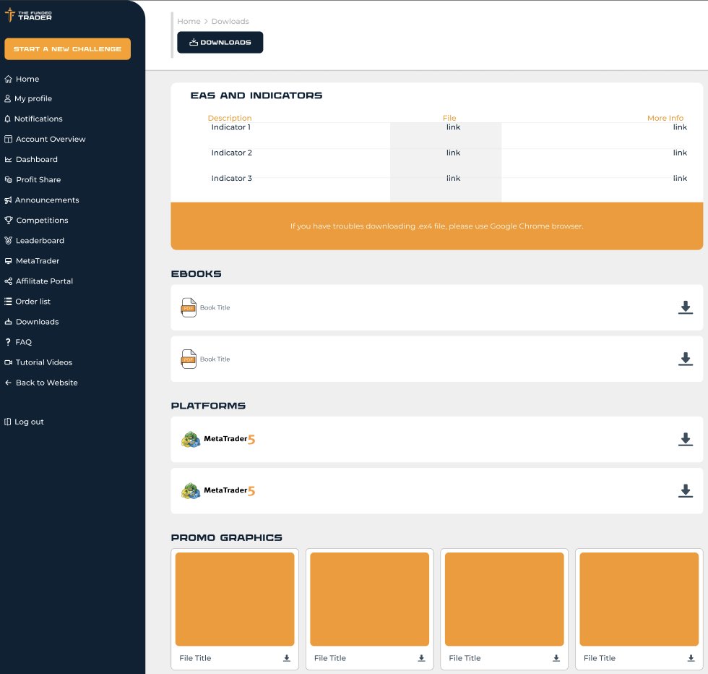Click the Announcements megaphone icon
The height and width of the screenshot is (674, 708).
[x=8, y=200]
